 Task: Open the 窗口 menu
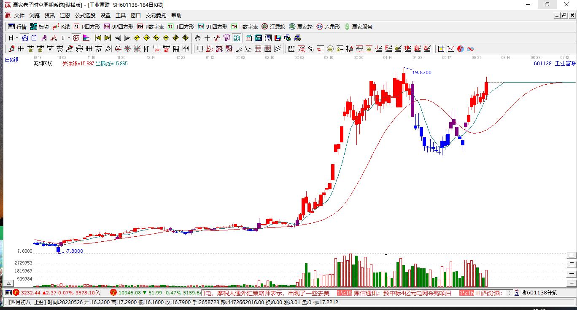pos(136,16)
